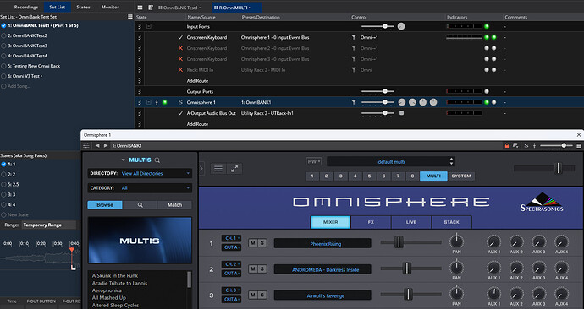Click the small square icon on A Output Audio Bus
Viewport: 584px width, 309px height.
coord(401,113)
